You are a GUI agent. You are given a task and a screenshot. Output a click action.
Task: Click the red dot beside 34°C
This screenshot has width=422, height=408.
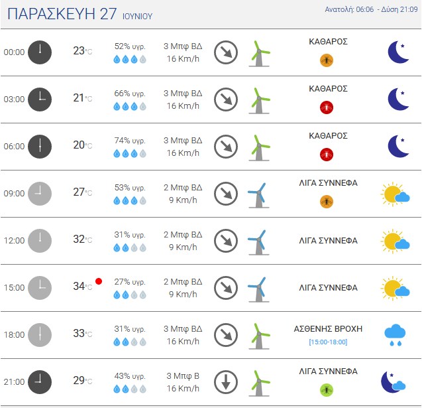tap(99, 281)
